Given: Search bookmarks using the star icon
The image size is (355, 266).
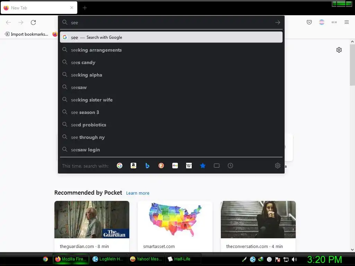Looking at the screenshot, I should coord(202,166).
